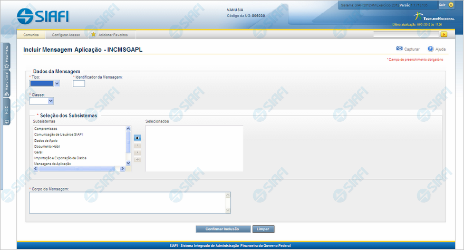Expand the Classe dropdown
Image resolution: width=464 pixels, height=250 pixels.
coord(51,100)
